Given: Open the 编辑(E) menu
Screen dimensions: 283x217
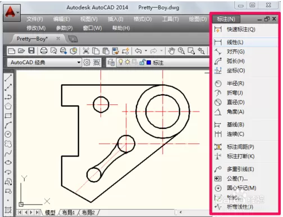Looking at the screenshot, I should [x=61, y=19].
